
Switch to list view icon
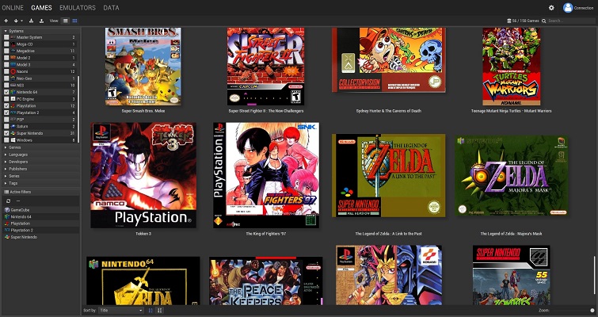tap(65, 21)
